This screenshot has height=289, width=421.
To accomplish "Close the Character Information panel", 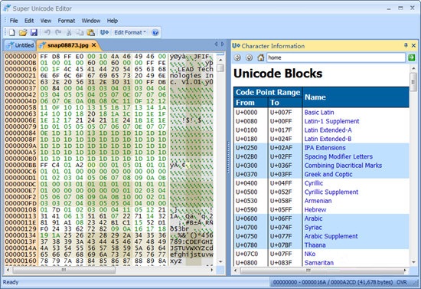I will (x=414, y=45).
